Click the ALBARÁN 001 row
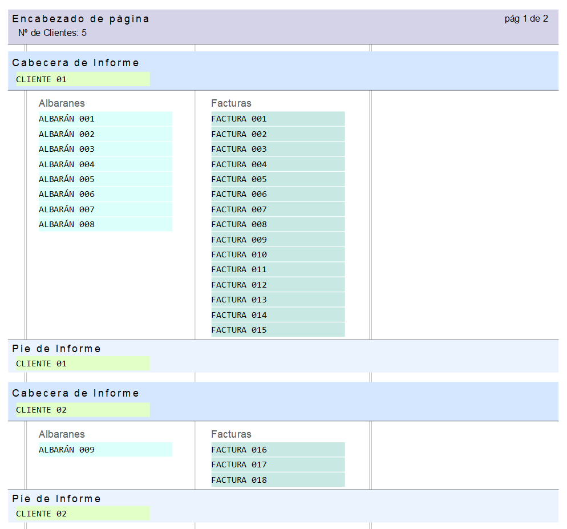 click(x=105, y=119)
